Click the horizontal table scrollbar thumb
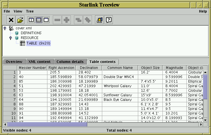 point(47,124)
